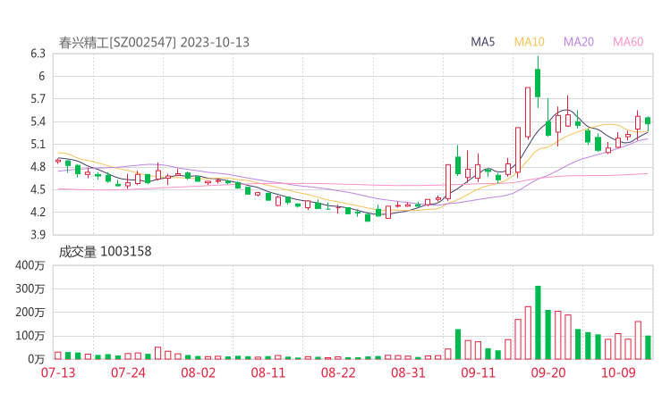Click the rightmost green volume bar

648,347
